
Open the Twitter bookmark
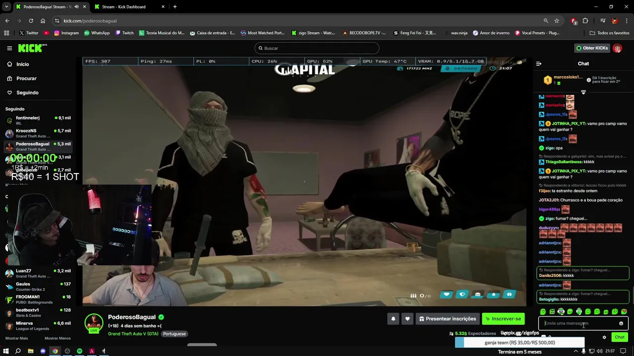29,33
